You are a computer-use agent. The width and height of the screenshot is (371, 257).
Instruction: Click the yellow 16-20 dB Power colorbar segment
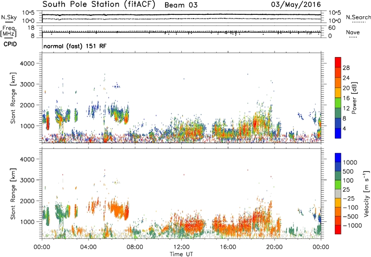pyautogui.click(x=338, y=92)
